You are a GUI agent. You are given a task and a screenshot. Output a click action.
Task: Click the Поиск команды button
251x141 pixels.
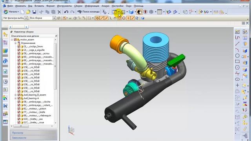coord(89,12)
